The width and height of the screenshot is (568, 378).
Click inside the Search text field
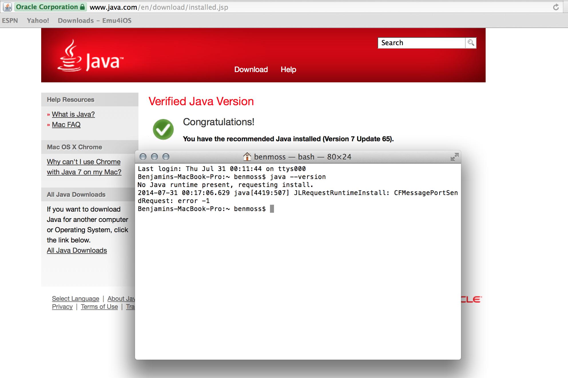pyautogui.click(x=421, y=43)
